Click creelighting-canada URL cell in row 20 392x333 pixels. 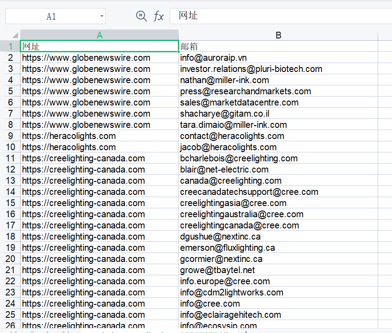[x=99, y=259]
